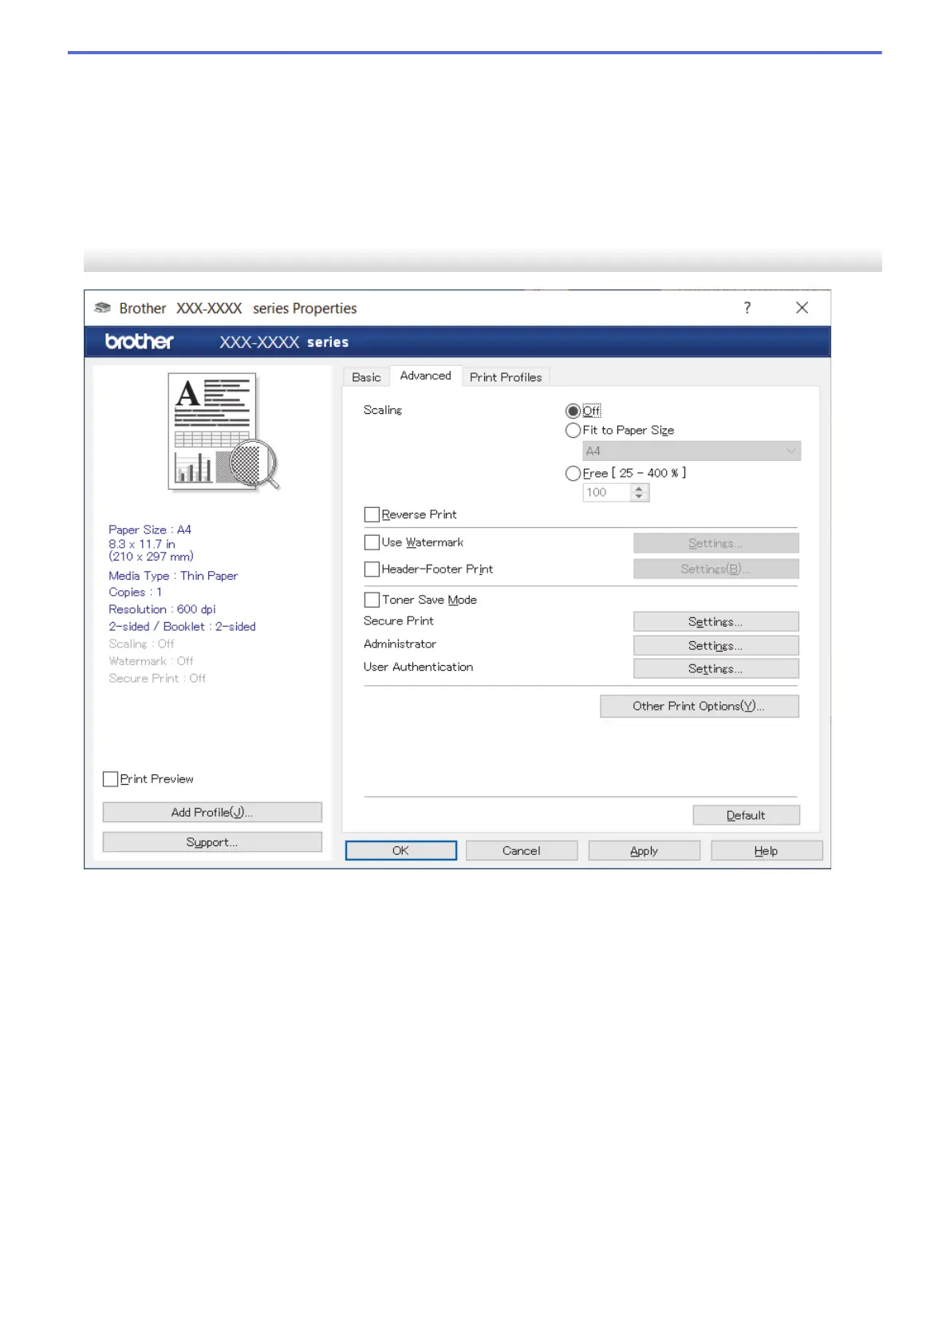Open the Print Profiles tab
The height and width of the screenshot is (1343, 950).
click(506, 377)
